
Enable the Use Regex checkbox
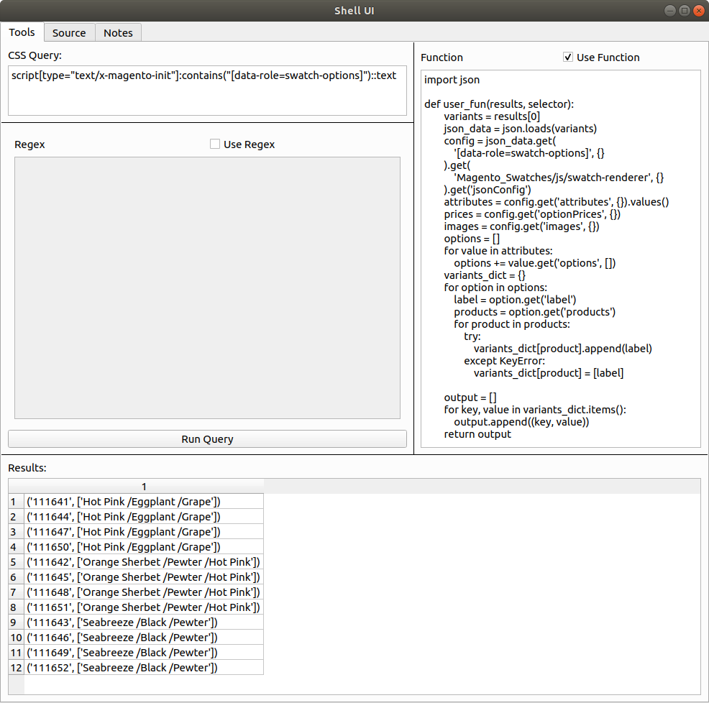(x=214, y=144)
